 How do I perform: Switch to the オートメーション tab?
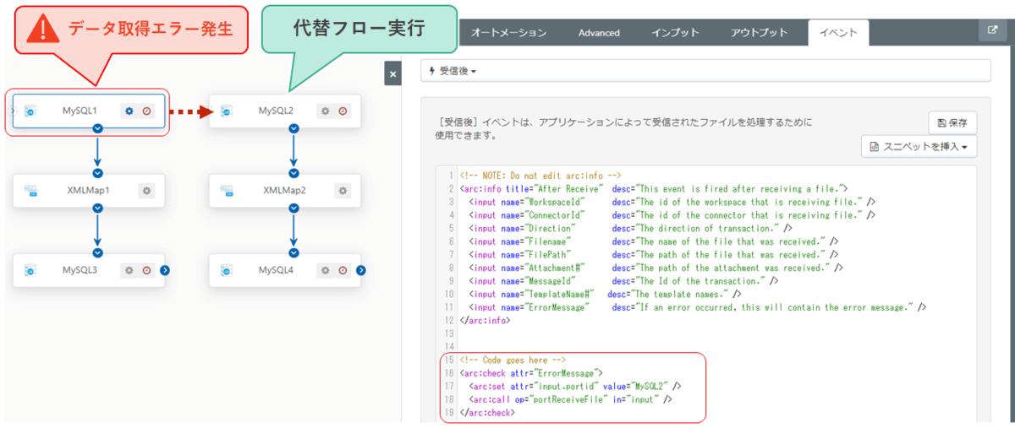click(507, 33)
